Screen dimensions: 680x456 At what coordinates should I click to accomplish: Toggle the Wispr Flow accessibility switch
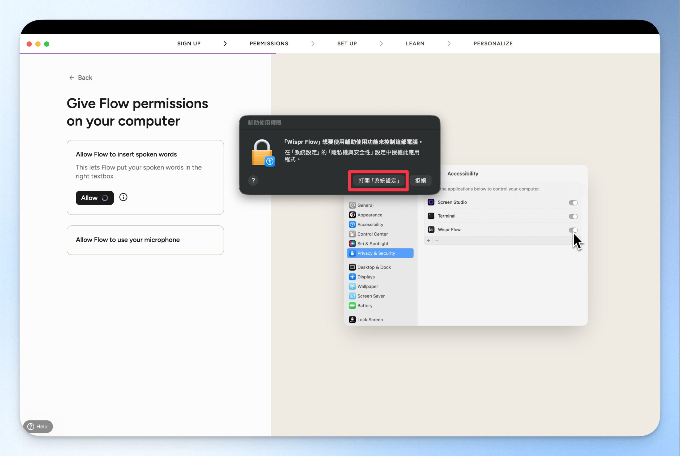(573, 230)
